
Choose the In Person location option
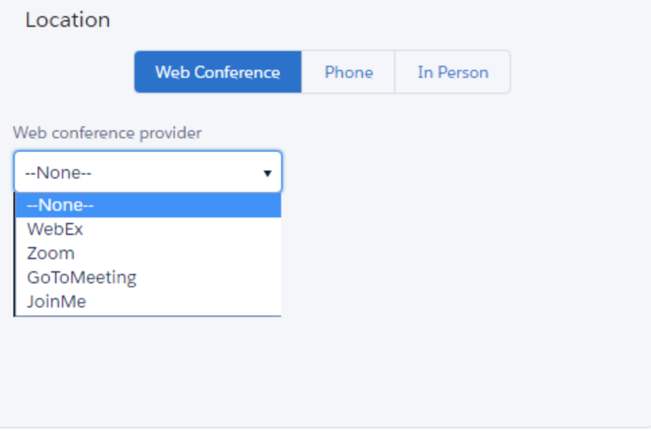pos(452,72)
